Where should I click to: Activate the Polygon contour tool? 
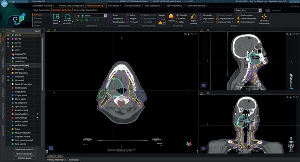131,19
